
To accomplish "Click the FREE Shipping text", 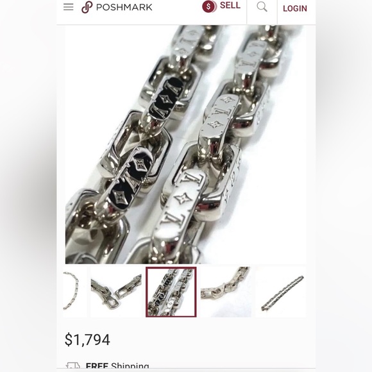I will (117, 366).
